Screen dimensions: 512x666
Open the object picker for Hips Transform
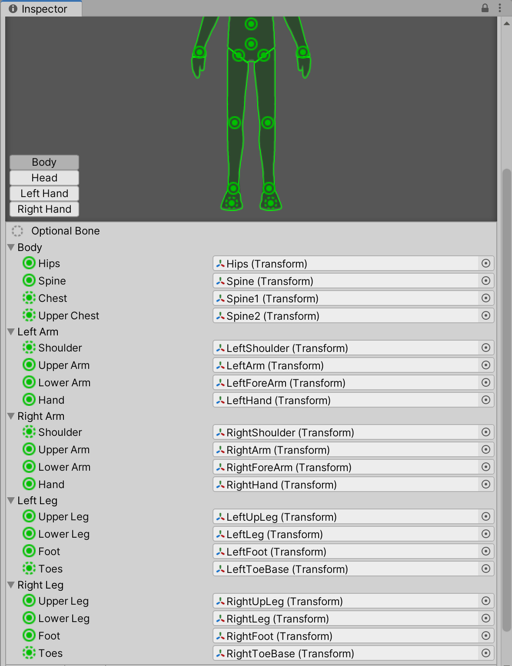(x=486, y=263)
